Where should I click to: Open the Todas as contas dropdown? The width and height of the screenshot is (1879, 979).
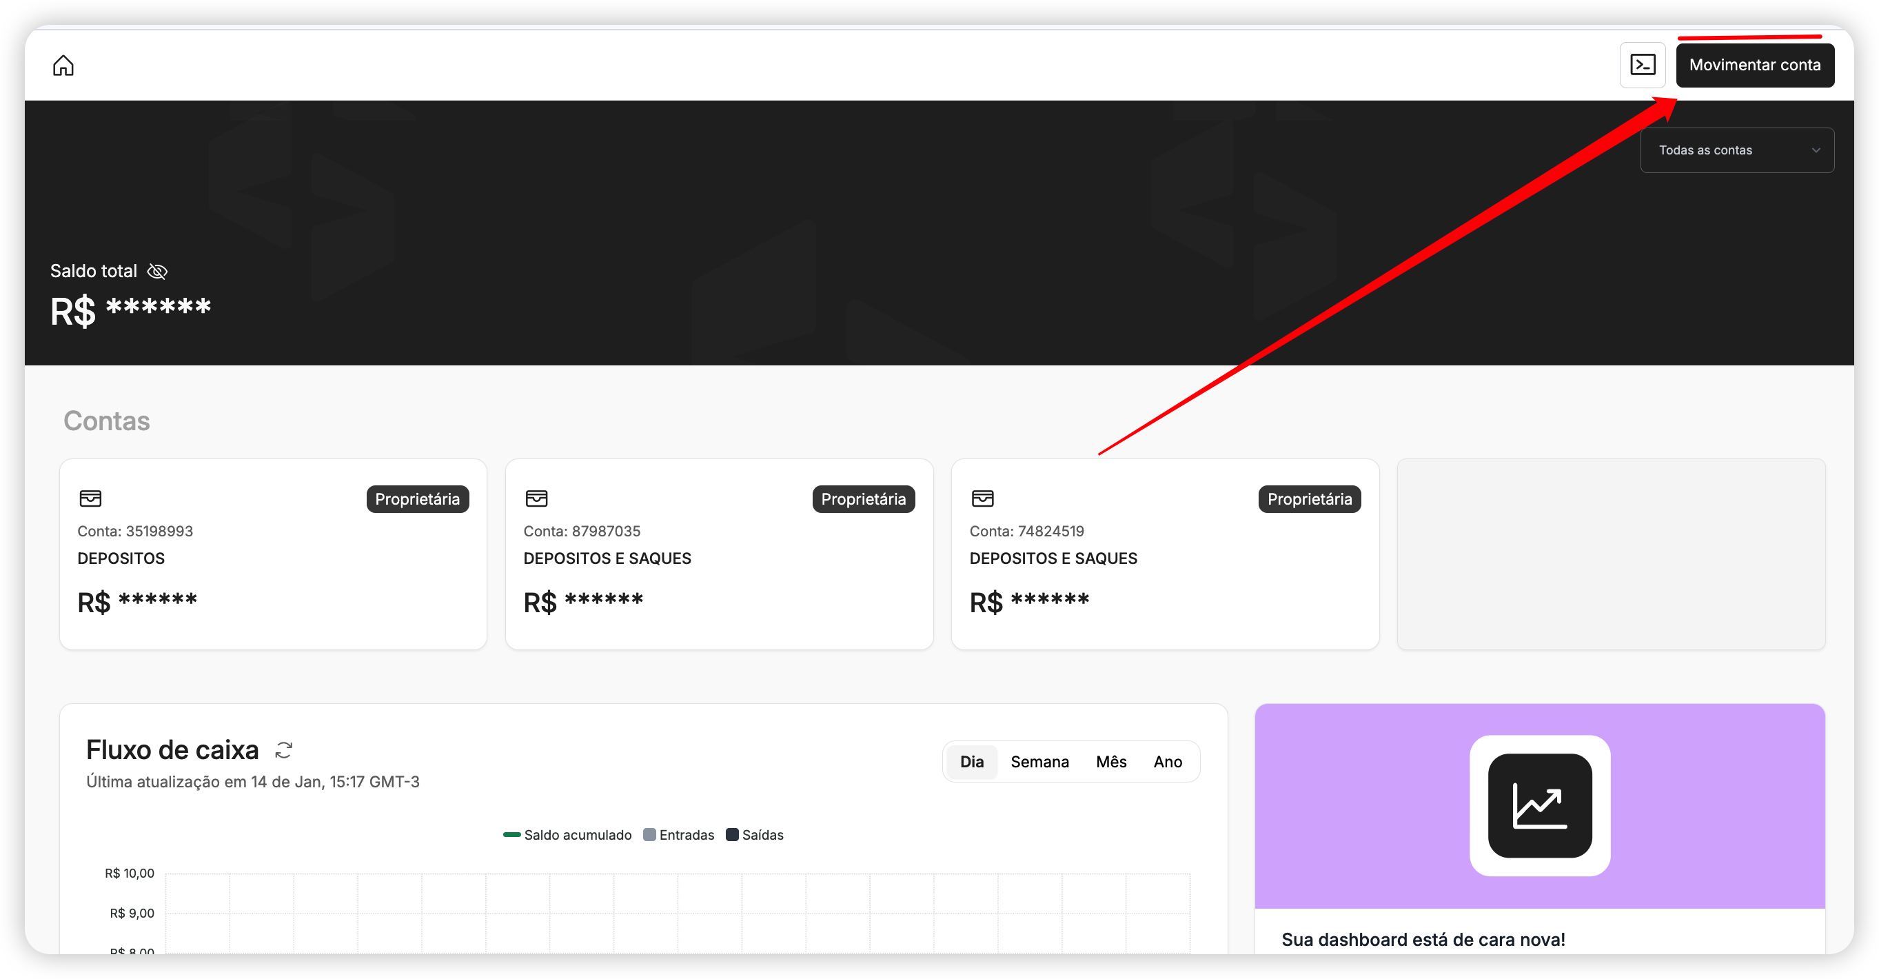coord(1736,150)
